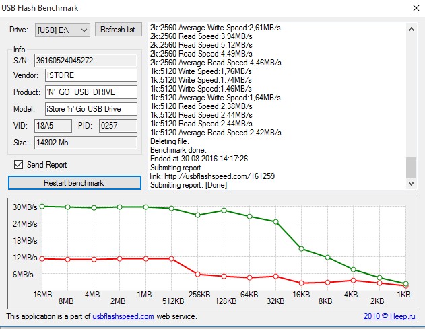Select the Vendor field showing ISTORE

coord(91,75)
